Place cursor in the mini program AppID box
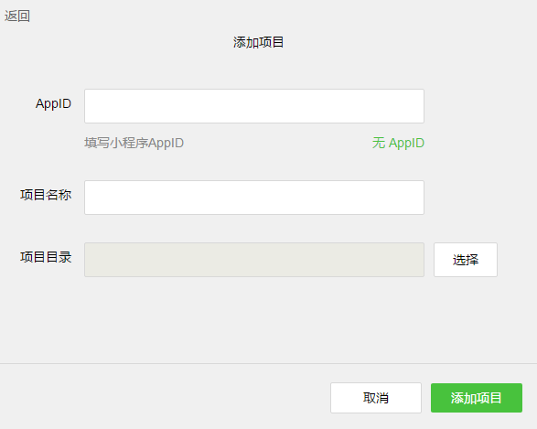 point(254,106)
